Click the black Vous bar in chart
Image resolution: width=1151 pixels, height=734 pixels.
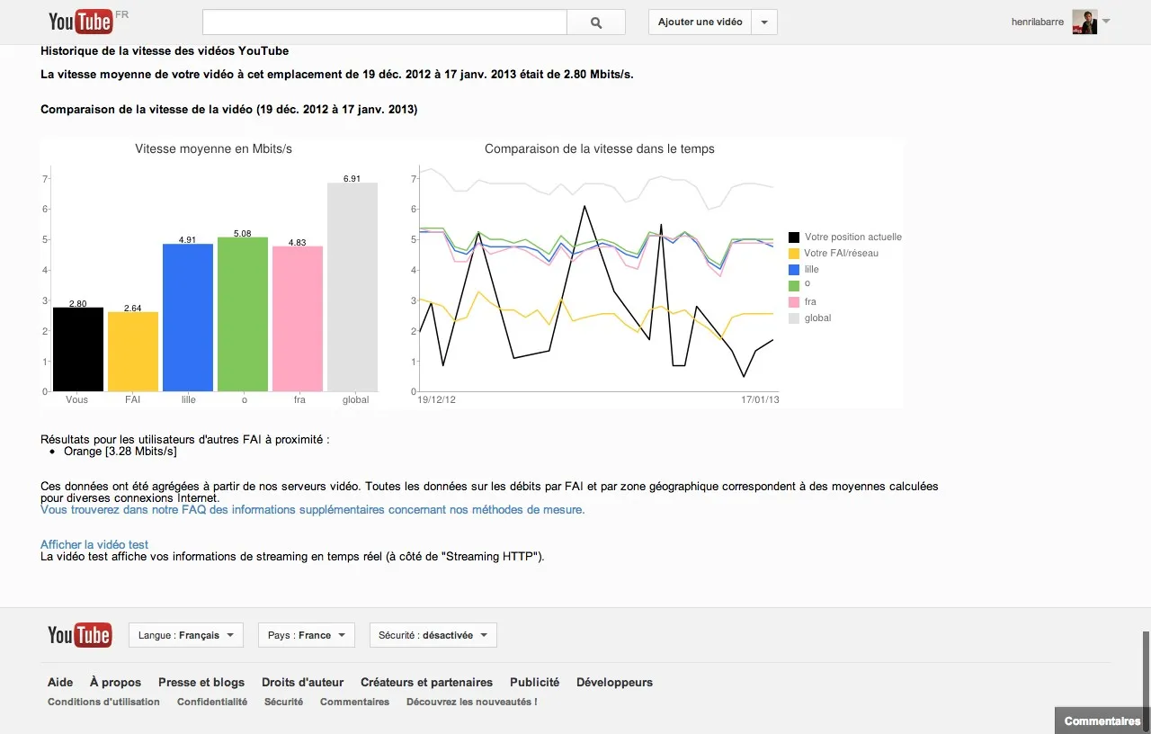click(x=78, y=349)
